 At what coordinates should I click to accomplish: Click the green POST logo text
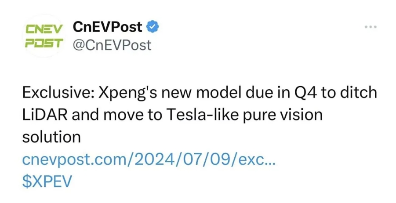click(44, 43)
